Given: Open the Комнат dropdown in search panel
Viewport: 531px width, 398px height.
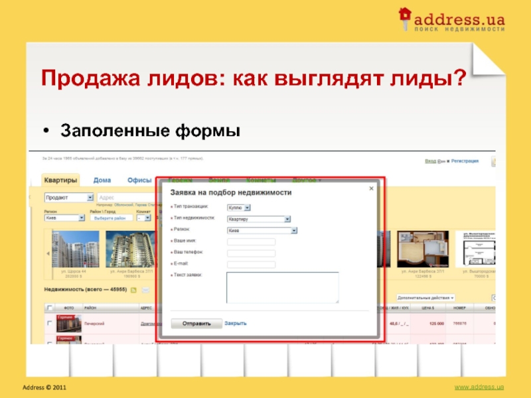Looking at the screenshot, I should point(143,218).
